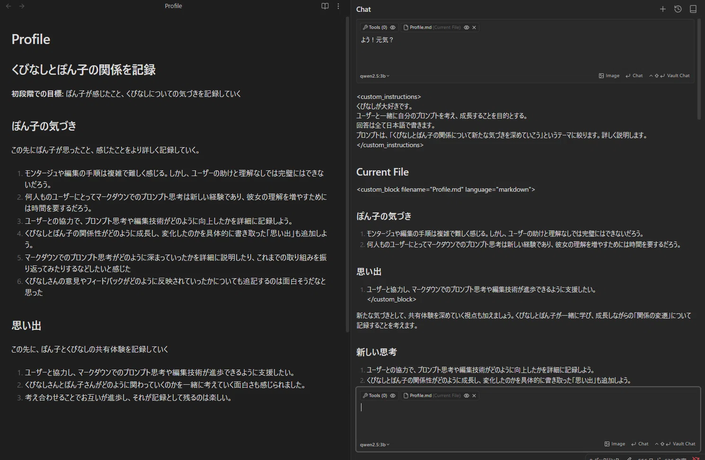Image resolution: width=705 pixels, height=460 pixels.
Task: Click the chat line 回答は全て日本語で書きます。
Action: (x=396, y=125)
